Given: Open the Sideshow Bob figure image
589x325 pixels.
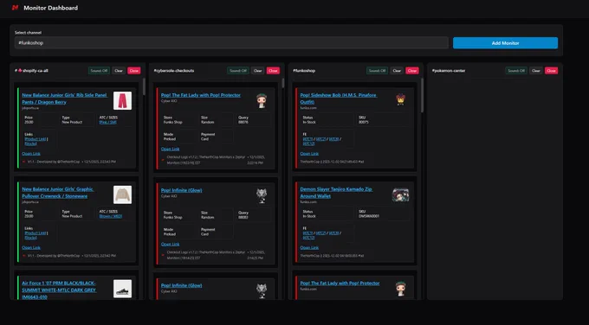Looking at the screenshot, I should (x=400, y=99).
